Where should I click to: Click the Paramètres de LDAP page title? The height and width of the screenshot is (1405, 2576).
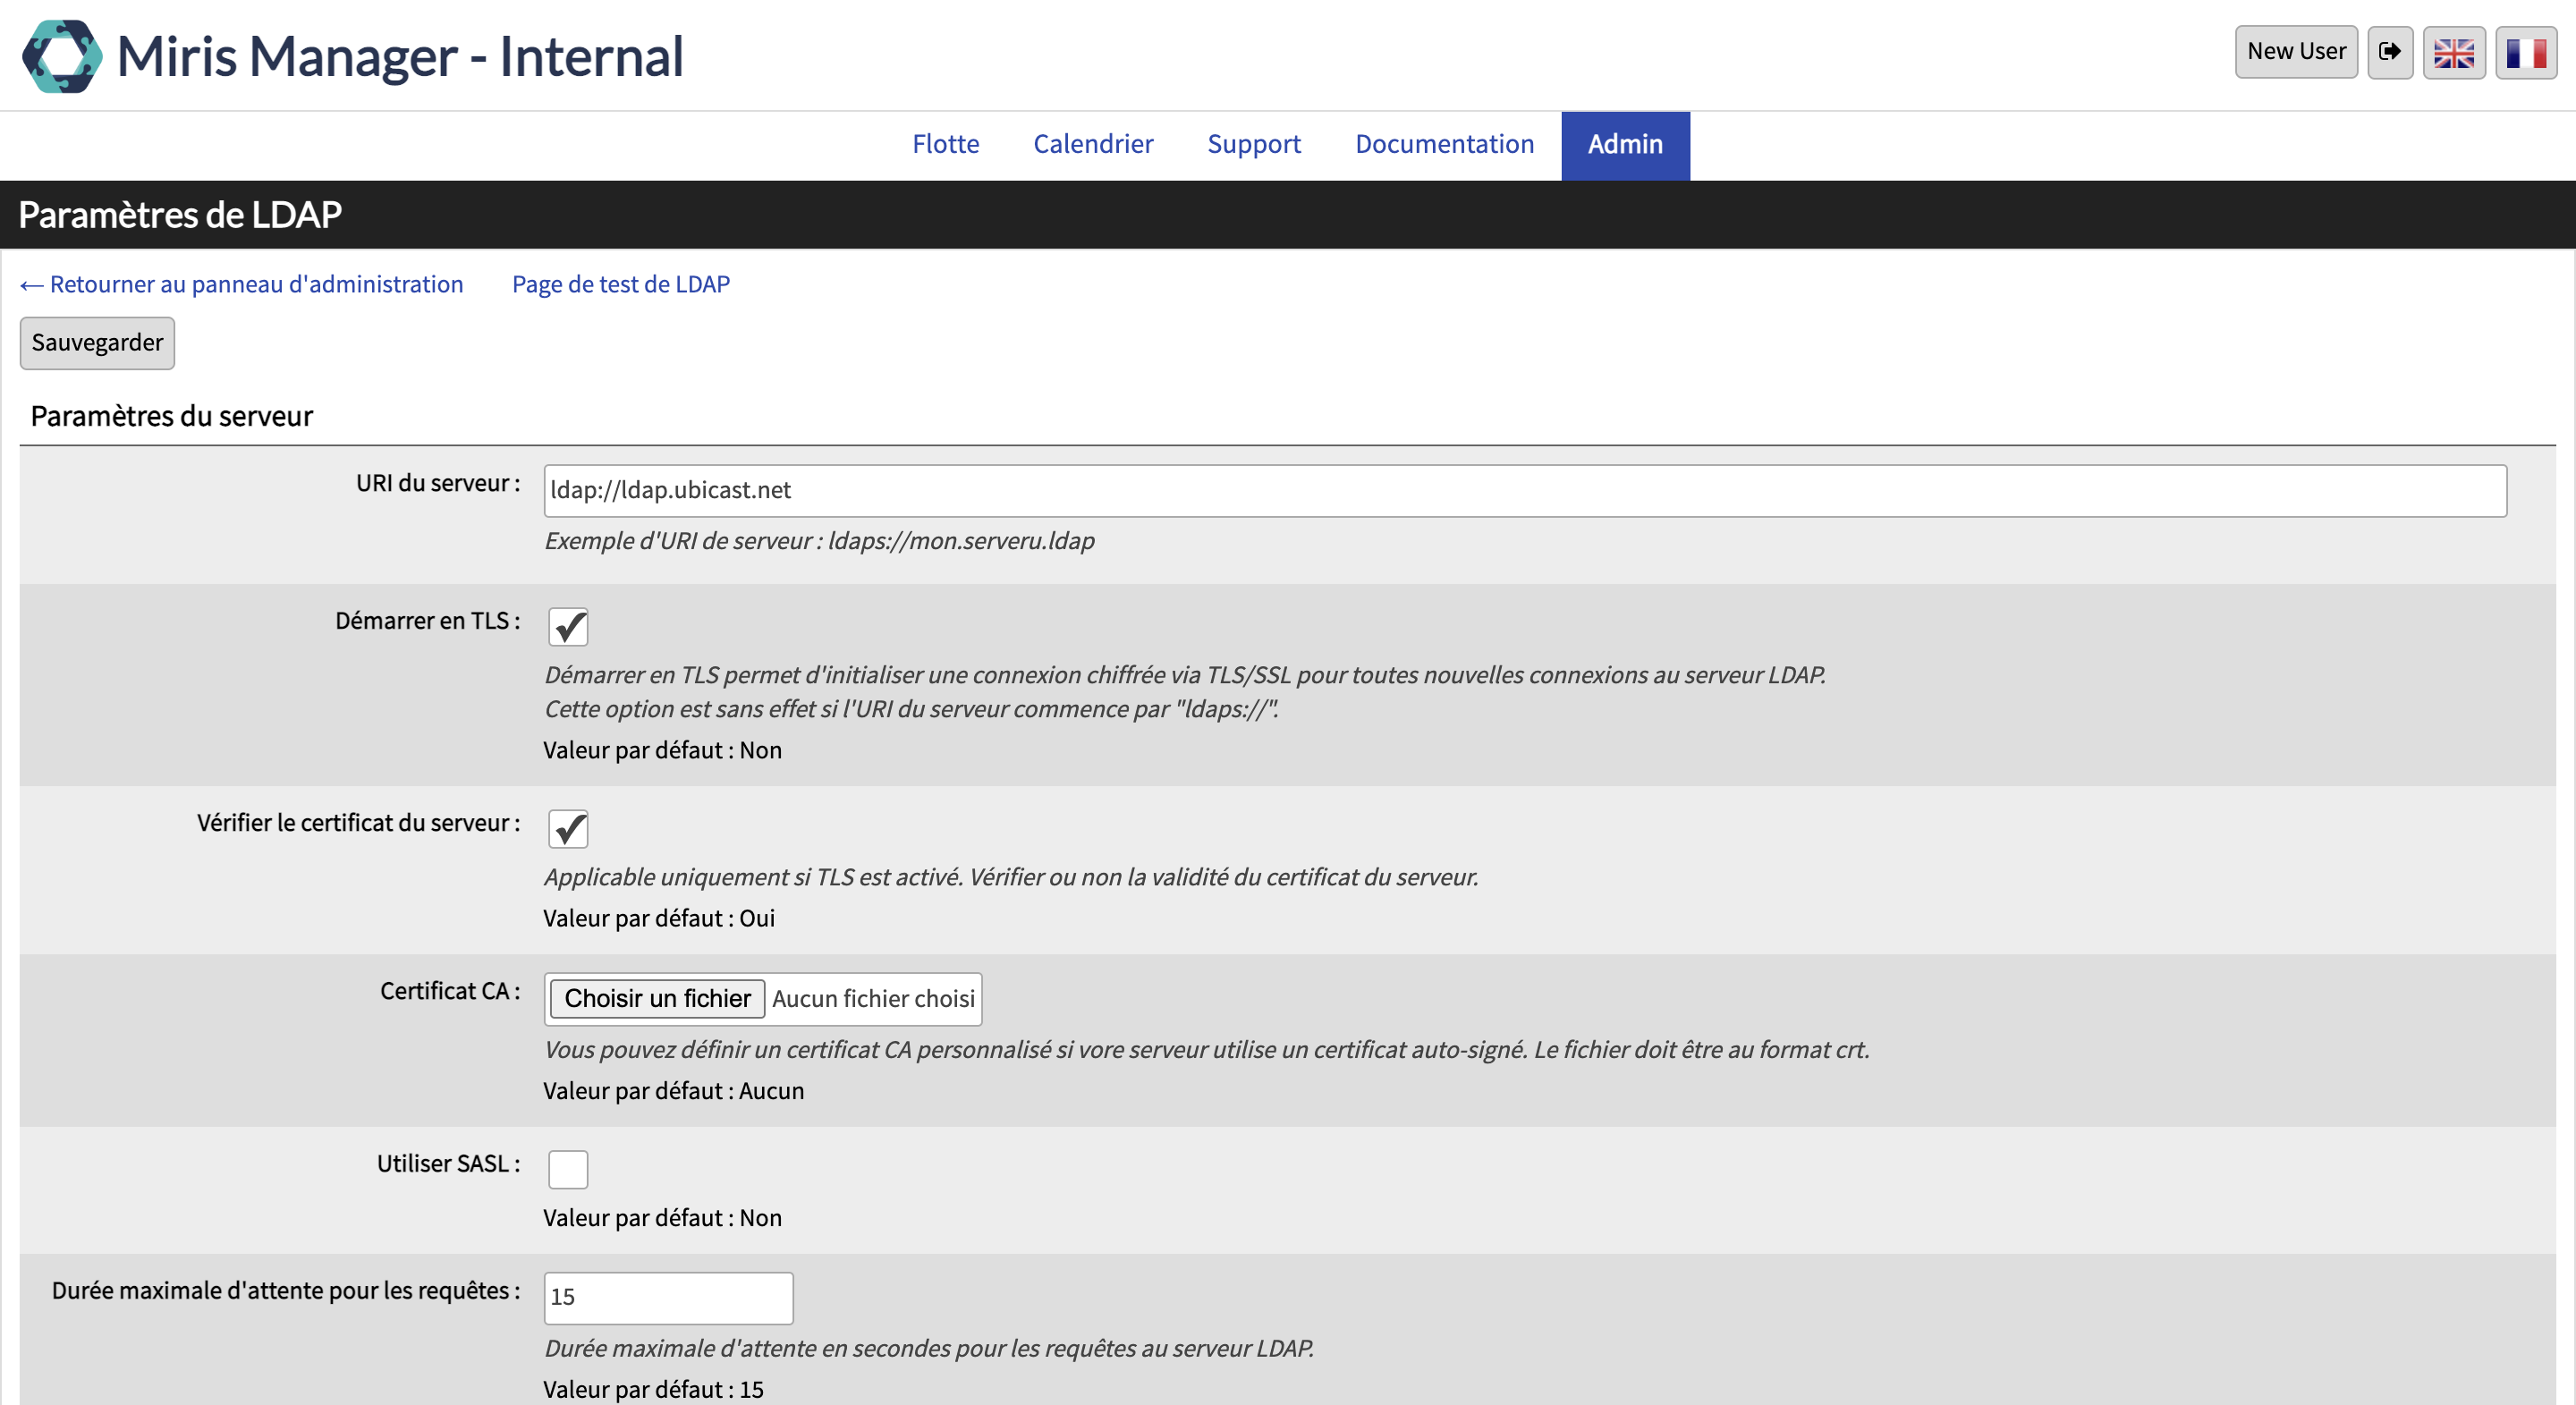tap(180, 214)
